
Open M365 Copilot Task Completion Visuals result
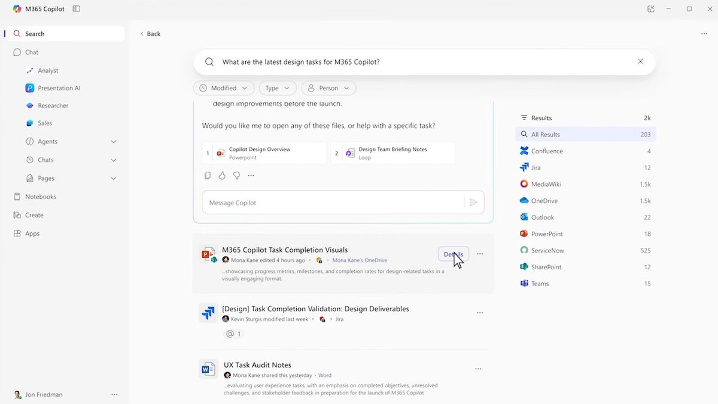coord(285,250)
